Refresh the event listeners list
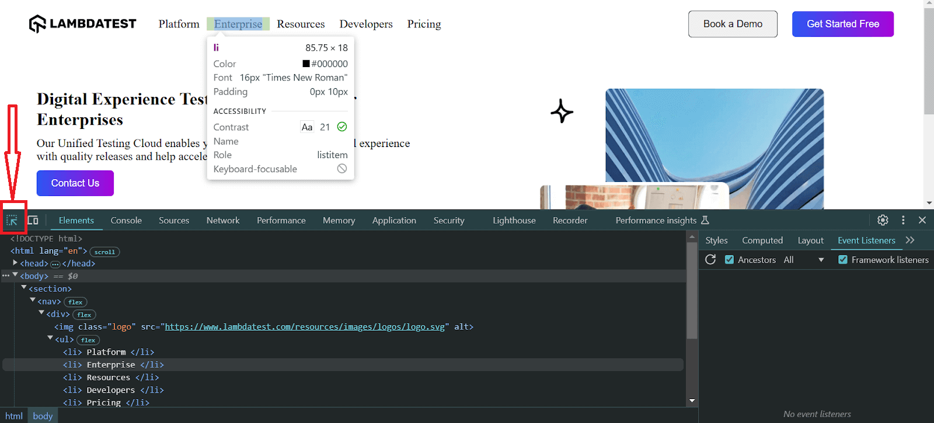 point(710,260)
